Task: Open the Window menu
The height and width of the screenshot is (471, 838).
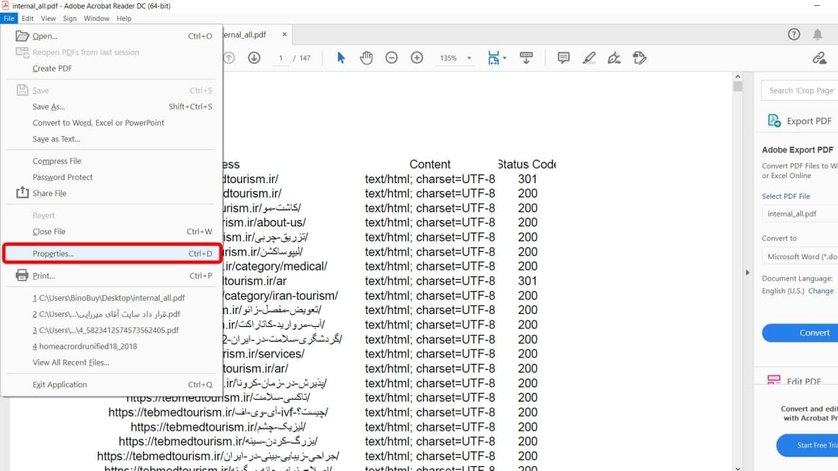Action: coord(97,18)
